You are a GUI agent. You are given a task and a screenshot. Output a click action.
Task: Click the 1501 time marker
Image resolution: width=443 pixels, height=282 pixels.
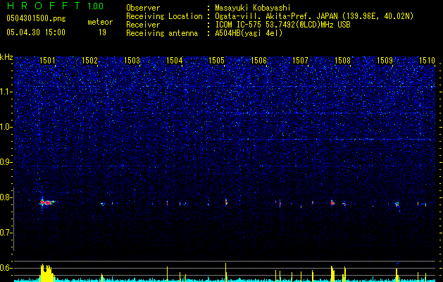(47, 60)
